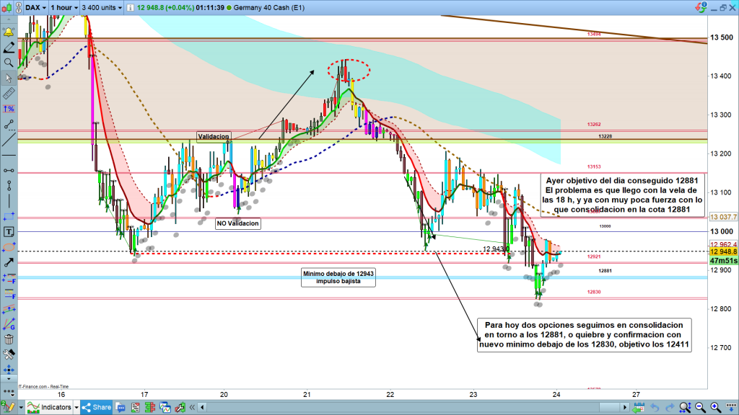Select the text annotation tool
The image size is (739, 415).
(x=8, y=232)
